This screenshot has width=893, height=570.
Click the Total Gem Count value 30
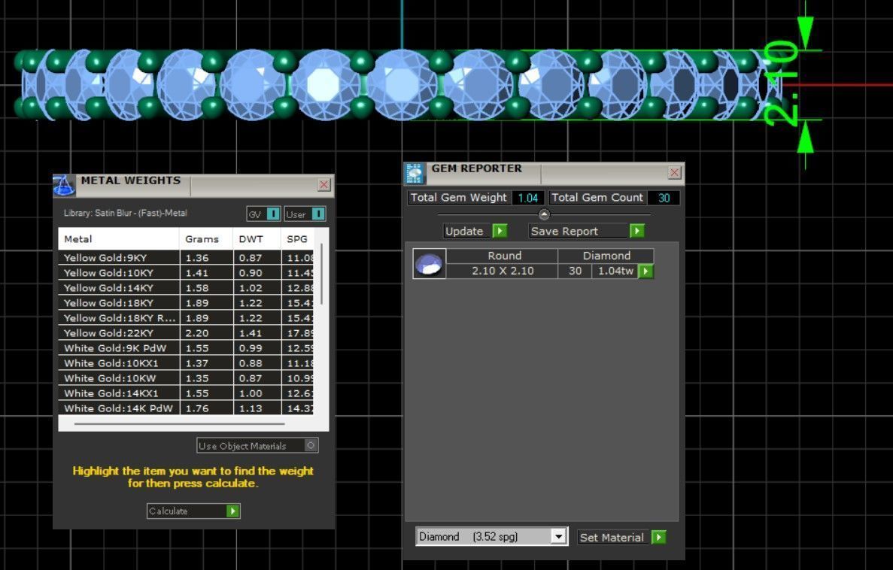click(x=664, y=198)
